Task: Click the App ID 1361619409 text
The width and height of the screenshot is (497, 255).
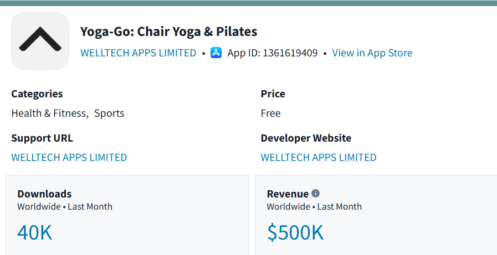Action: tap(272, 53)
